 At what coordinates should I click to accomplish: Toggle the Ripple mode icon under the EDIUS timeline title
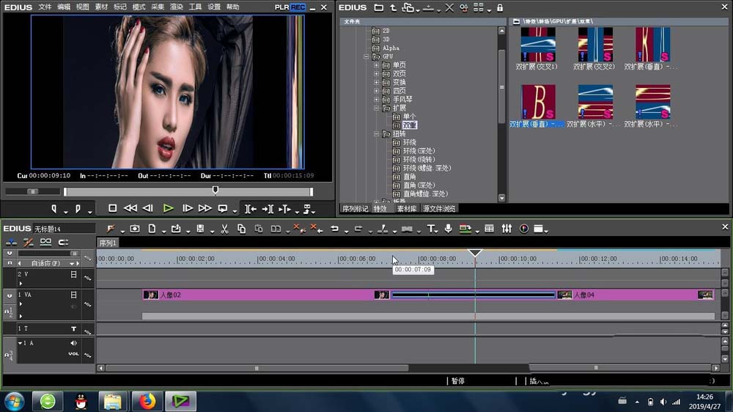click(x=28, y=242)
